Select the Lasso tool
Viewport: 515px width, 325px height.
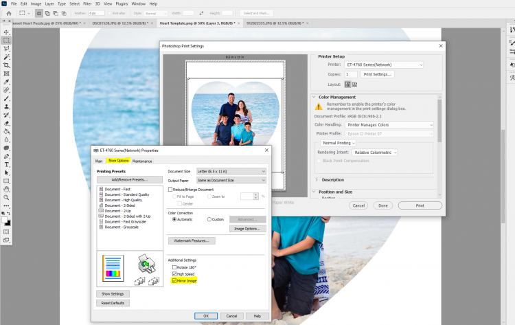pos(6,49)
